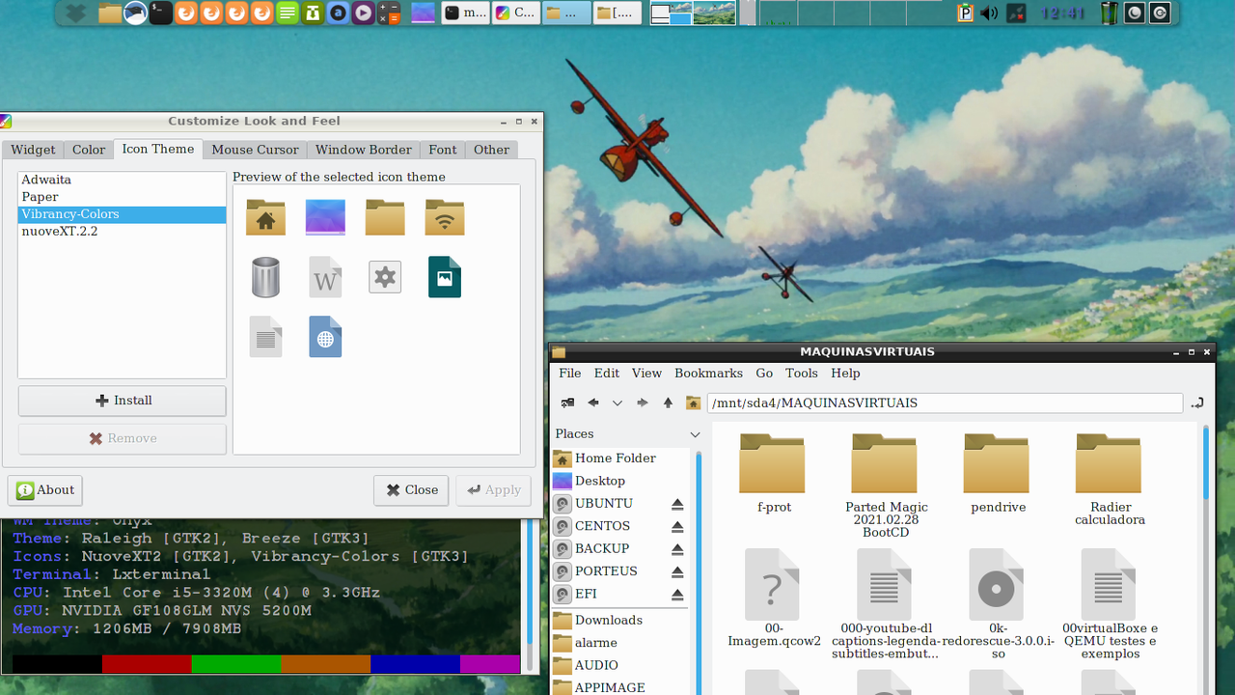This screenshot has width=1235, height=695.
Task: Open the Edit menu in file manager
Action: click(607, 374)
